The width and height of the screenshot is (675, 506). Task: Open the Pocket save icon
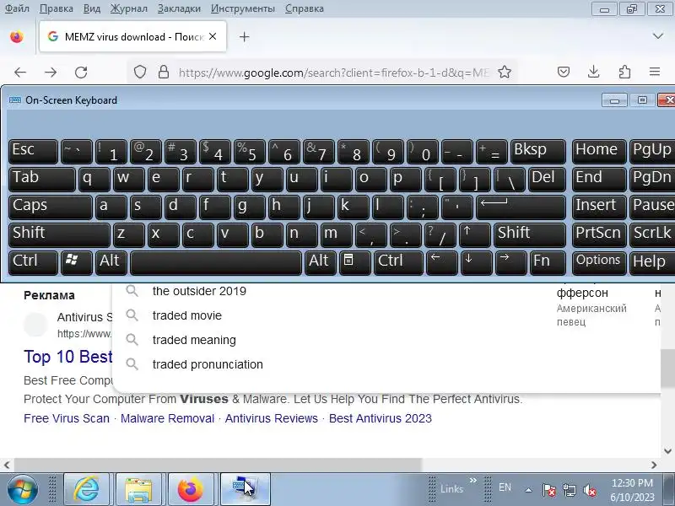564,72
